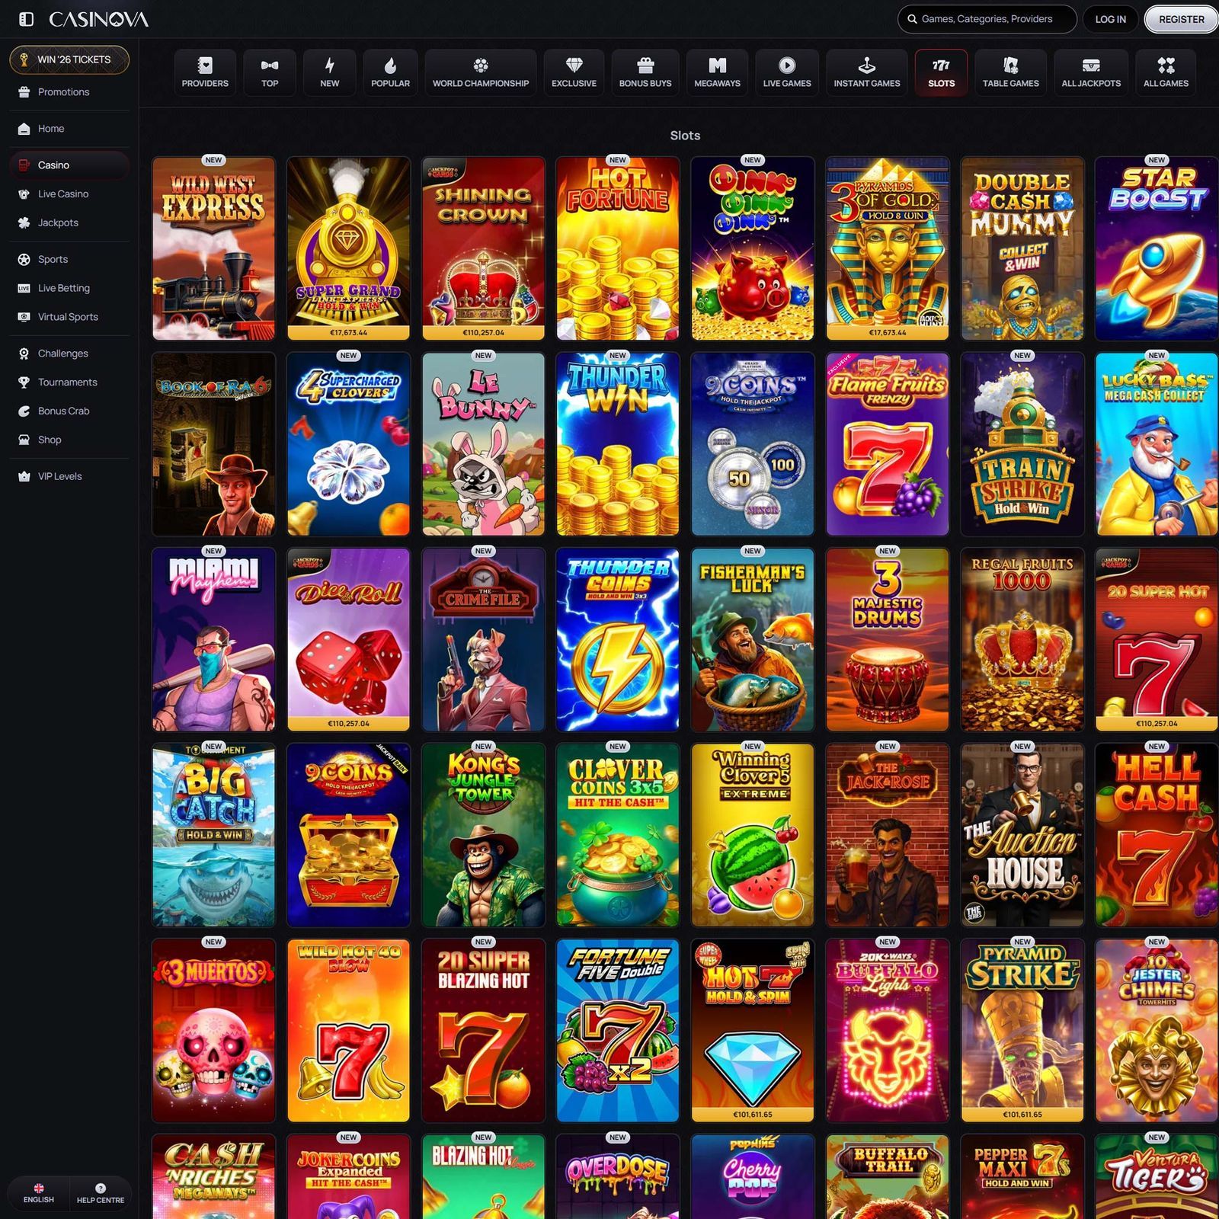Open the Fisherman's Luck slot
Image resolution: width=1219 pixels, height=1219 pixels.
pyautogui.click(x=753, y=640)
